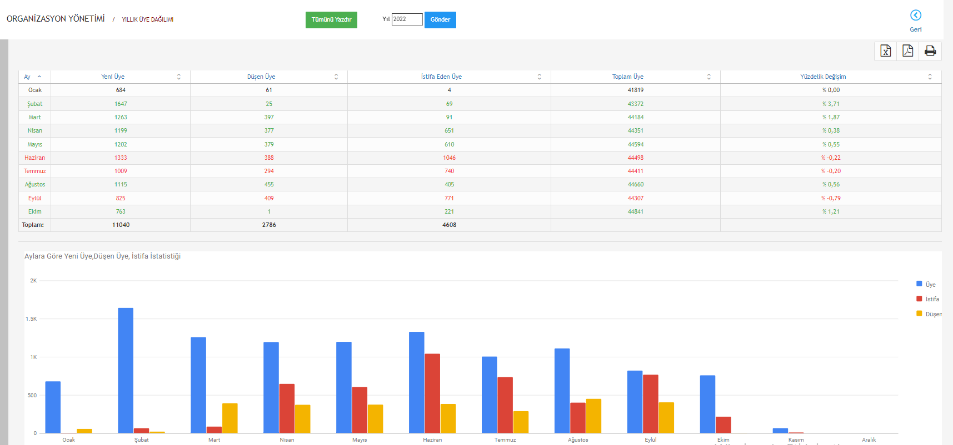
Task: Click the red Haziran bar in chart
Action: (x=432, y=393)
